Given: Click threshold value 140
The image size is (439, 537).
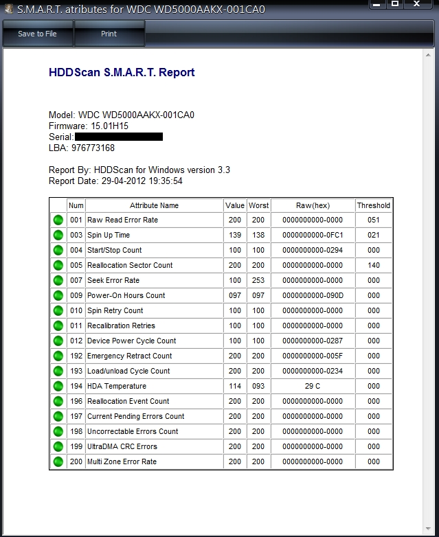Looking at the screenshot, I should pos(374,265).
